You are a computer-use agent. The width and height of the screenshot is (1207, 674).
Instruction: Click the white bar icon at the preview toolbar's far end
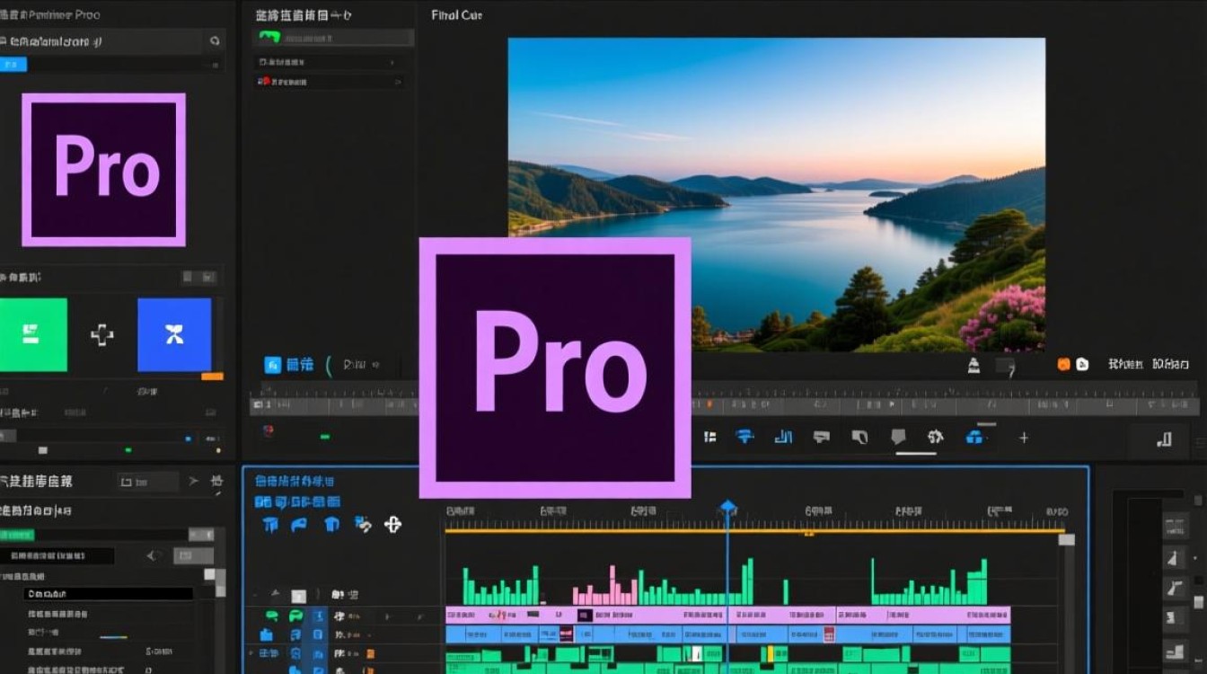[x=1165, y=439]
